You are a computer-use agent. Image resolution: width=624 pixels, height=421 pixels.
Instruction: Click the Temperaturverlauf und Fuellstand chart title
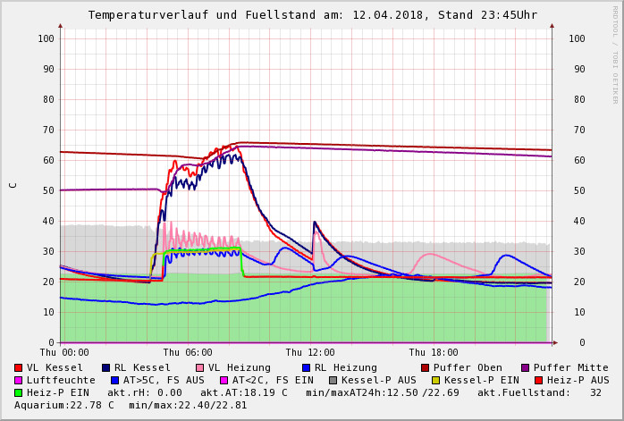click(312, 15)
